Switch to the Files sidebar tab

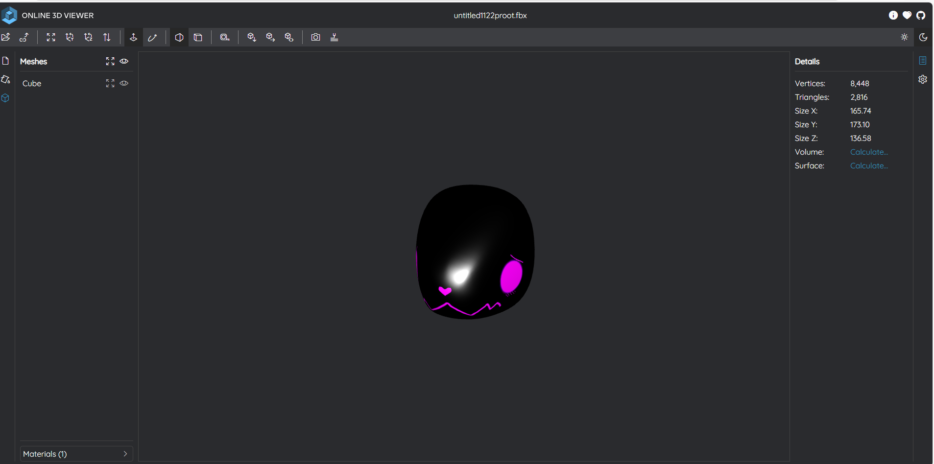coord(6,61)
